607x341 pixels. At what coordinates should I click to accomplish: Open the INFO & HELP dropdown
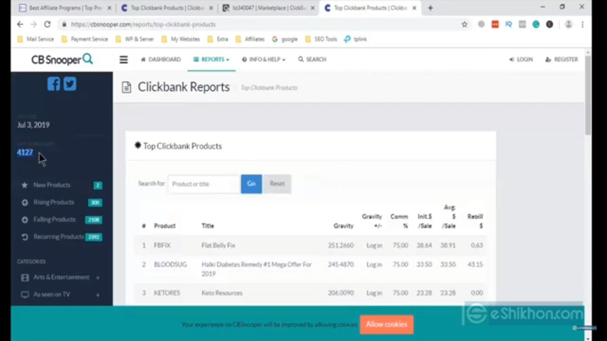[x=263, y=59]
